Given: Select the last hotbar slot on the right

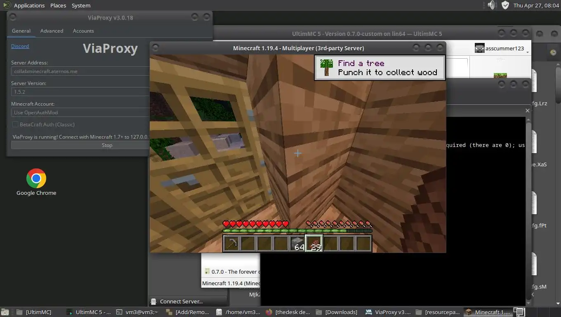Looking at the screenshot, I should coord(363,244).
